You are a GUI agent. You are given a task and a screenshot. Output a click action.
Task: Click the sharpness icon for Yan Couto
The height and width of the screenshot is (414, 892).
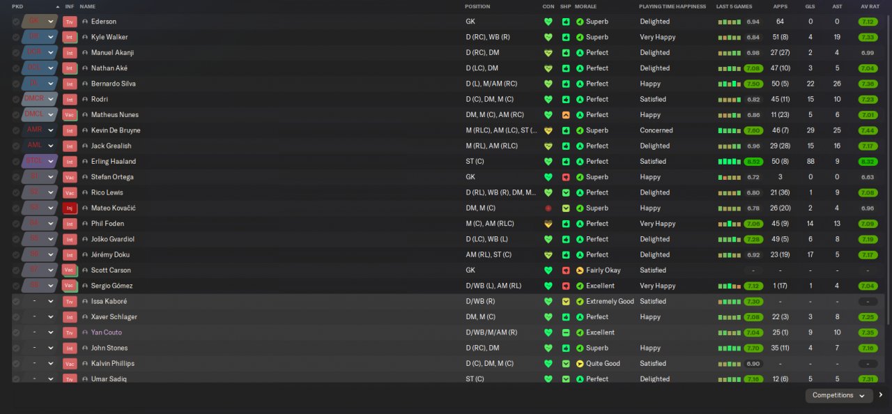click(566, 332)
